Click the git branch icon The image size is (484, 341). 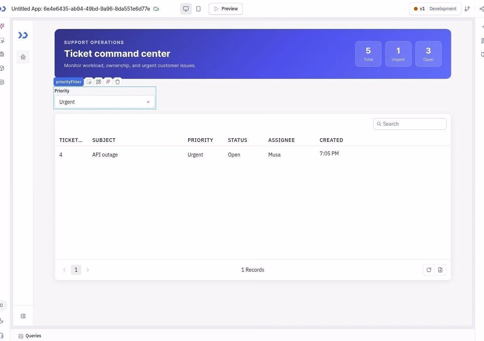[467, 9]
